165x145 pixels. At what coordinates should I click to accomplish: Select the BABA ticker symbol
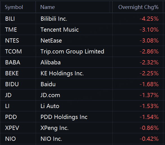pyautogui.click(x=13, y=62)
